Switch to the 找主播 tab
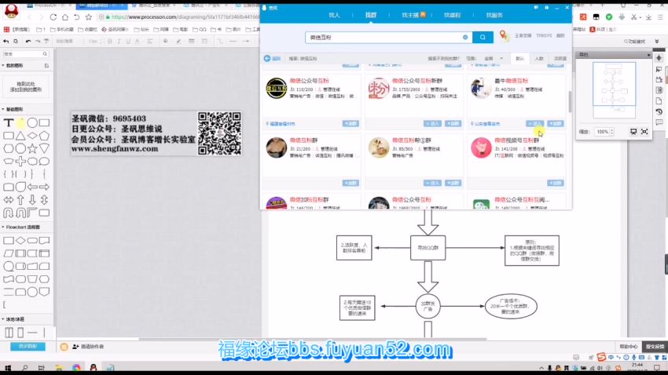This screenshot has width=668, height=375. (413, 15)
